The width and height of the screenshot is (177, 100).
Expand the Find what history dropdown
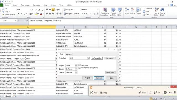click(x=88, y=58)
